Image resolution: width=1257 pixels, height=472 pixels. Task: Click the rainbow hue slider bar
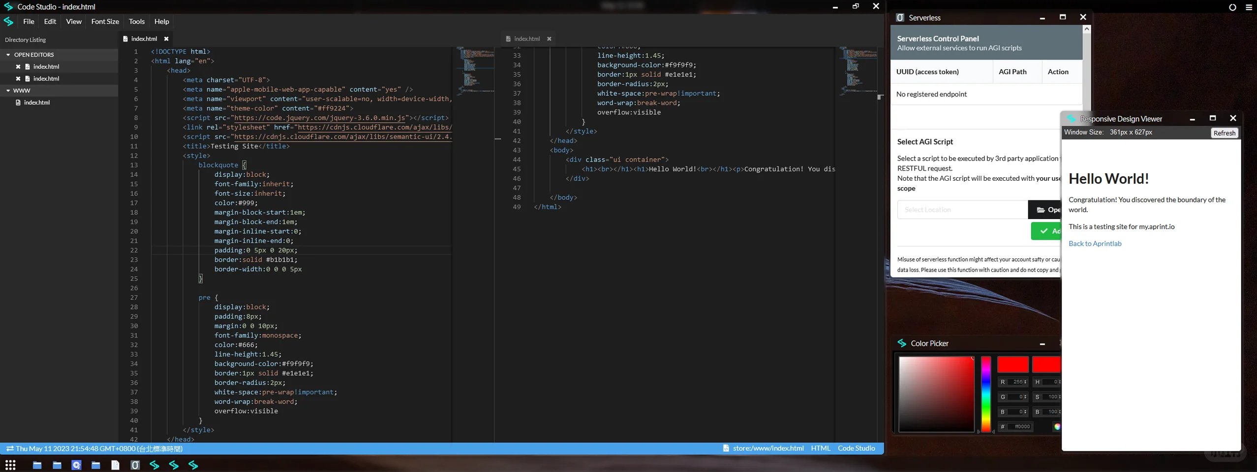coord(985,394)
